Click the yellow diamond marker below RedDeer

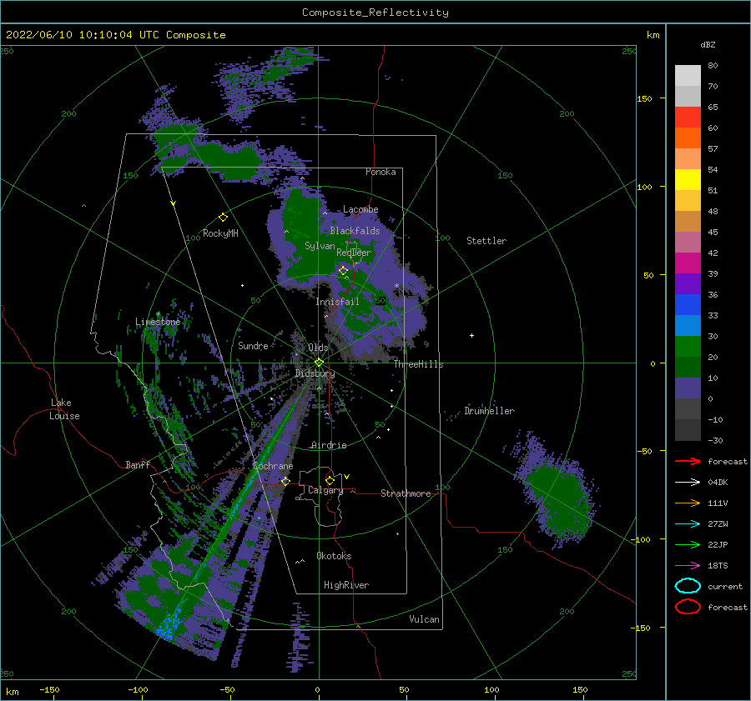tap(343, 271)
